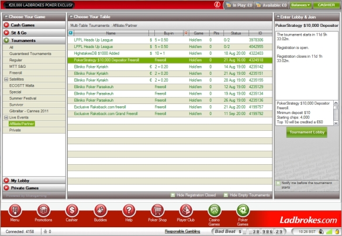Open the Poker Shop cart icon

coord(157,210)
